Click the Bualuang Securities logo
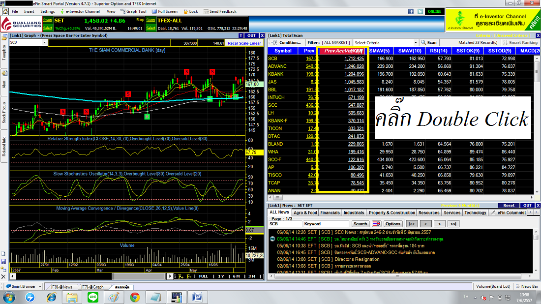Image resolution: width=541 pixels, height=304 pixels. point(21,24)
